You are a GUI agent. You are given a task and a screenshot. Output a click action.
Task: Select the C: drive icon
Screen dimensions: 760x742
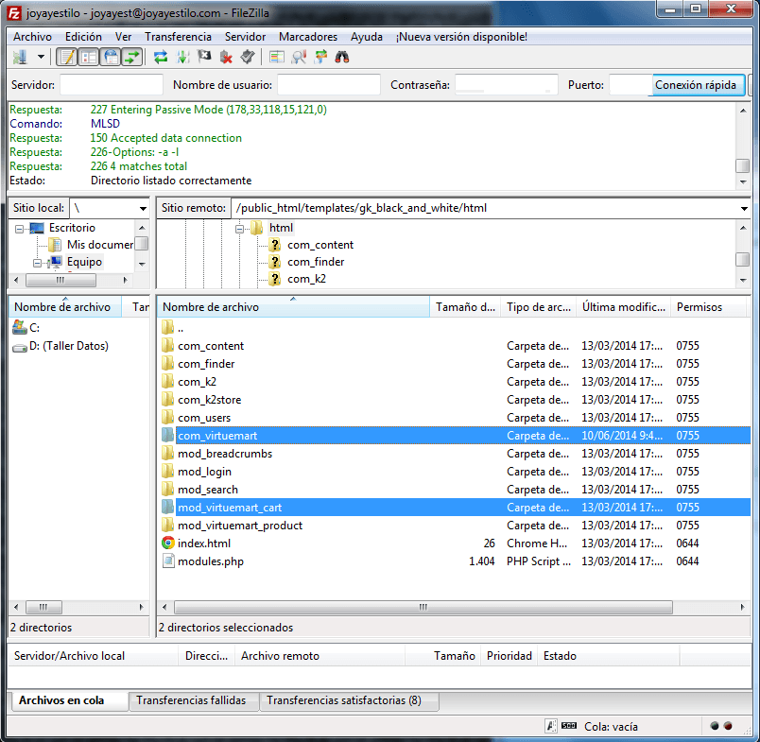(x=20, y=328)
